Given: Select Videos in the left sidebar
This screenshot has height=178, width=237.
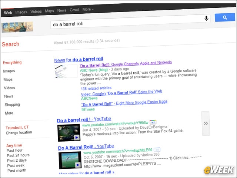Looking at the screenshot, I should point(10,88).
